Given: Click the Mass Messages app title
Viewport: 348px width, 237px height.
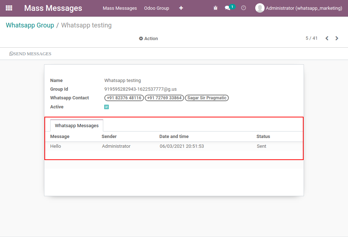Looking at the screenshot, I should click(53, 8).
